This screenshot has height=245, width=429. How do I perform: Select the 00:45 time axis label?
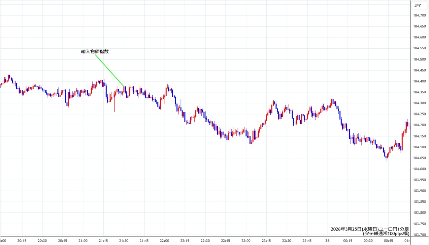[x=388, y=241]
